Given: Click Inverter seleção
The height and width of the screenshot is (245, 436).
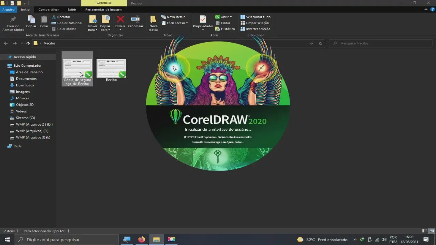Looking at the screenshot, I should tap(255, 29).
